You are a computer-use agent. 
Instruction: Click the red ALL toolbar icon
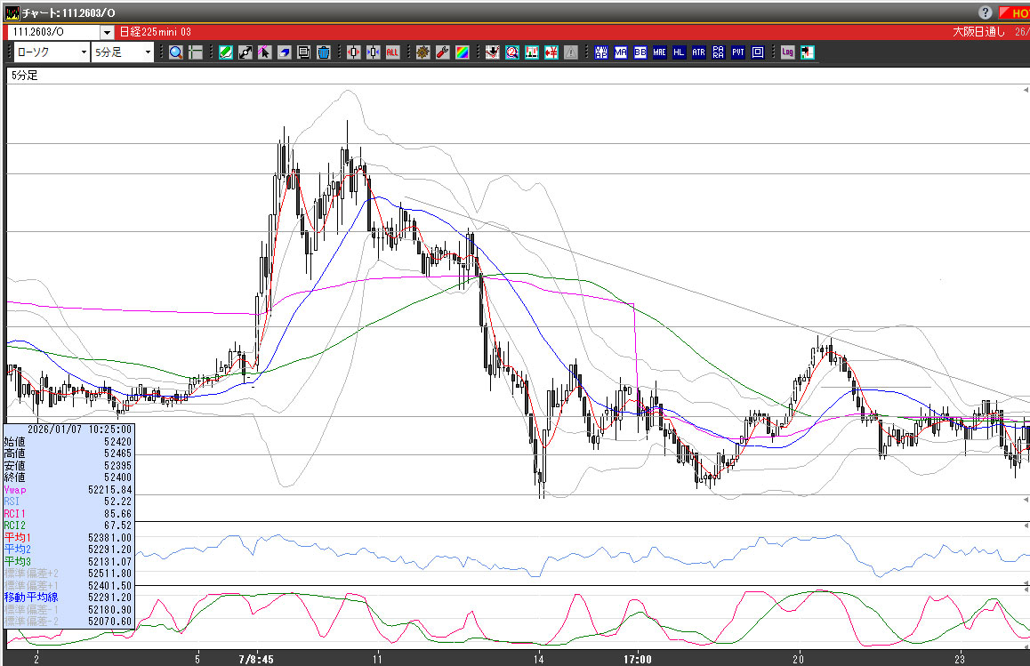pyautogui.click(x=392, y=52)
